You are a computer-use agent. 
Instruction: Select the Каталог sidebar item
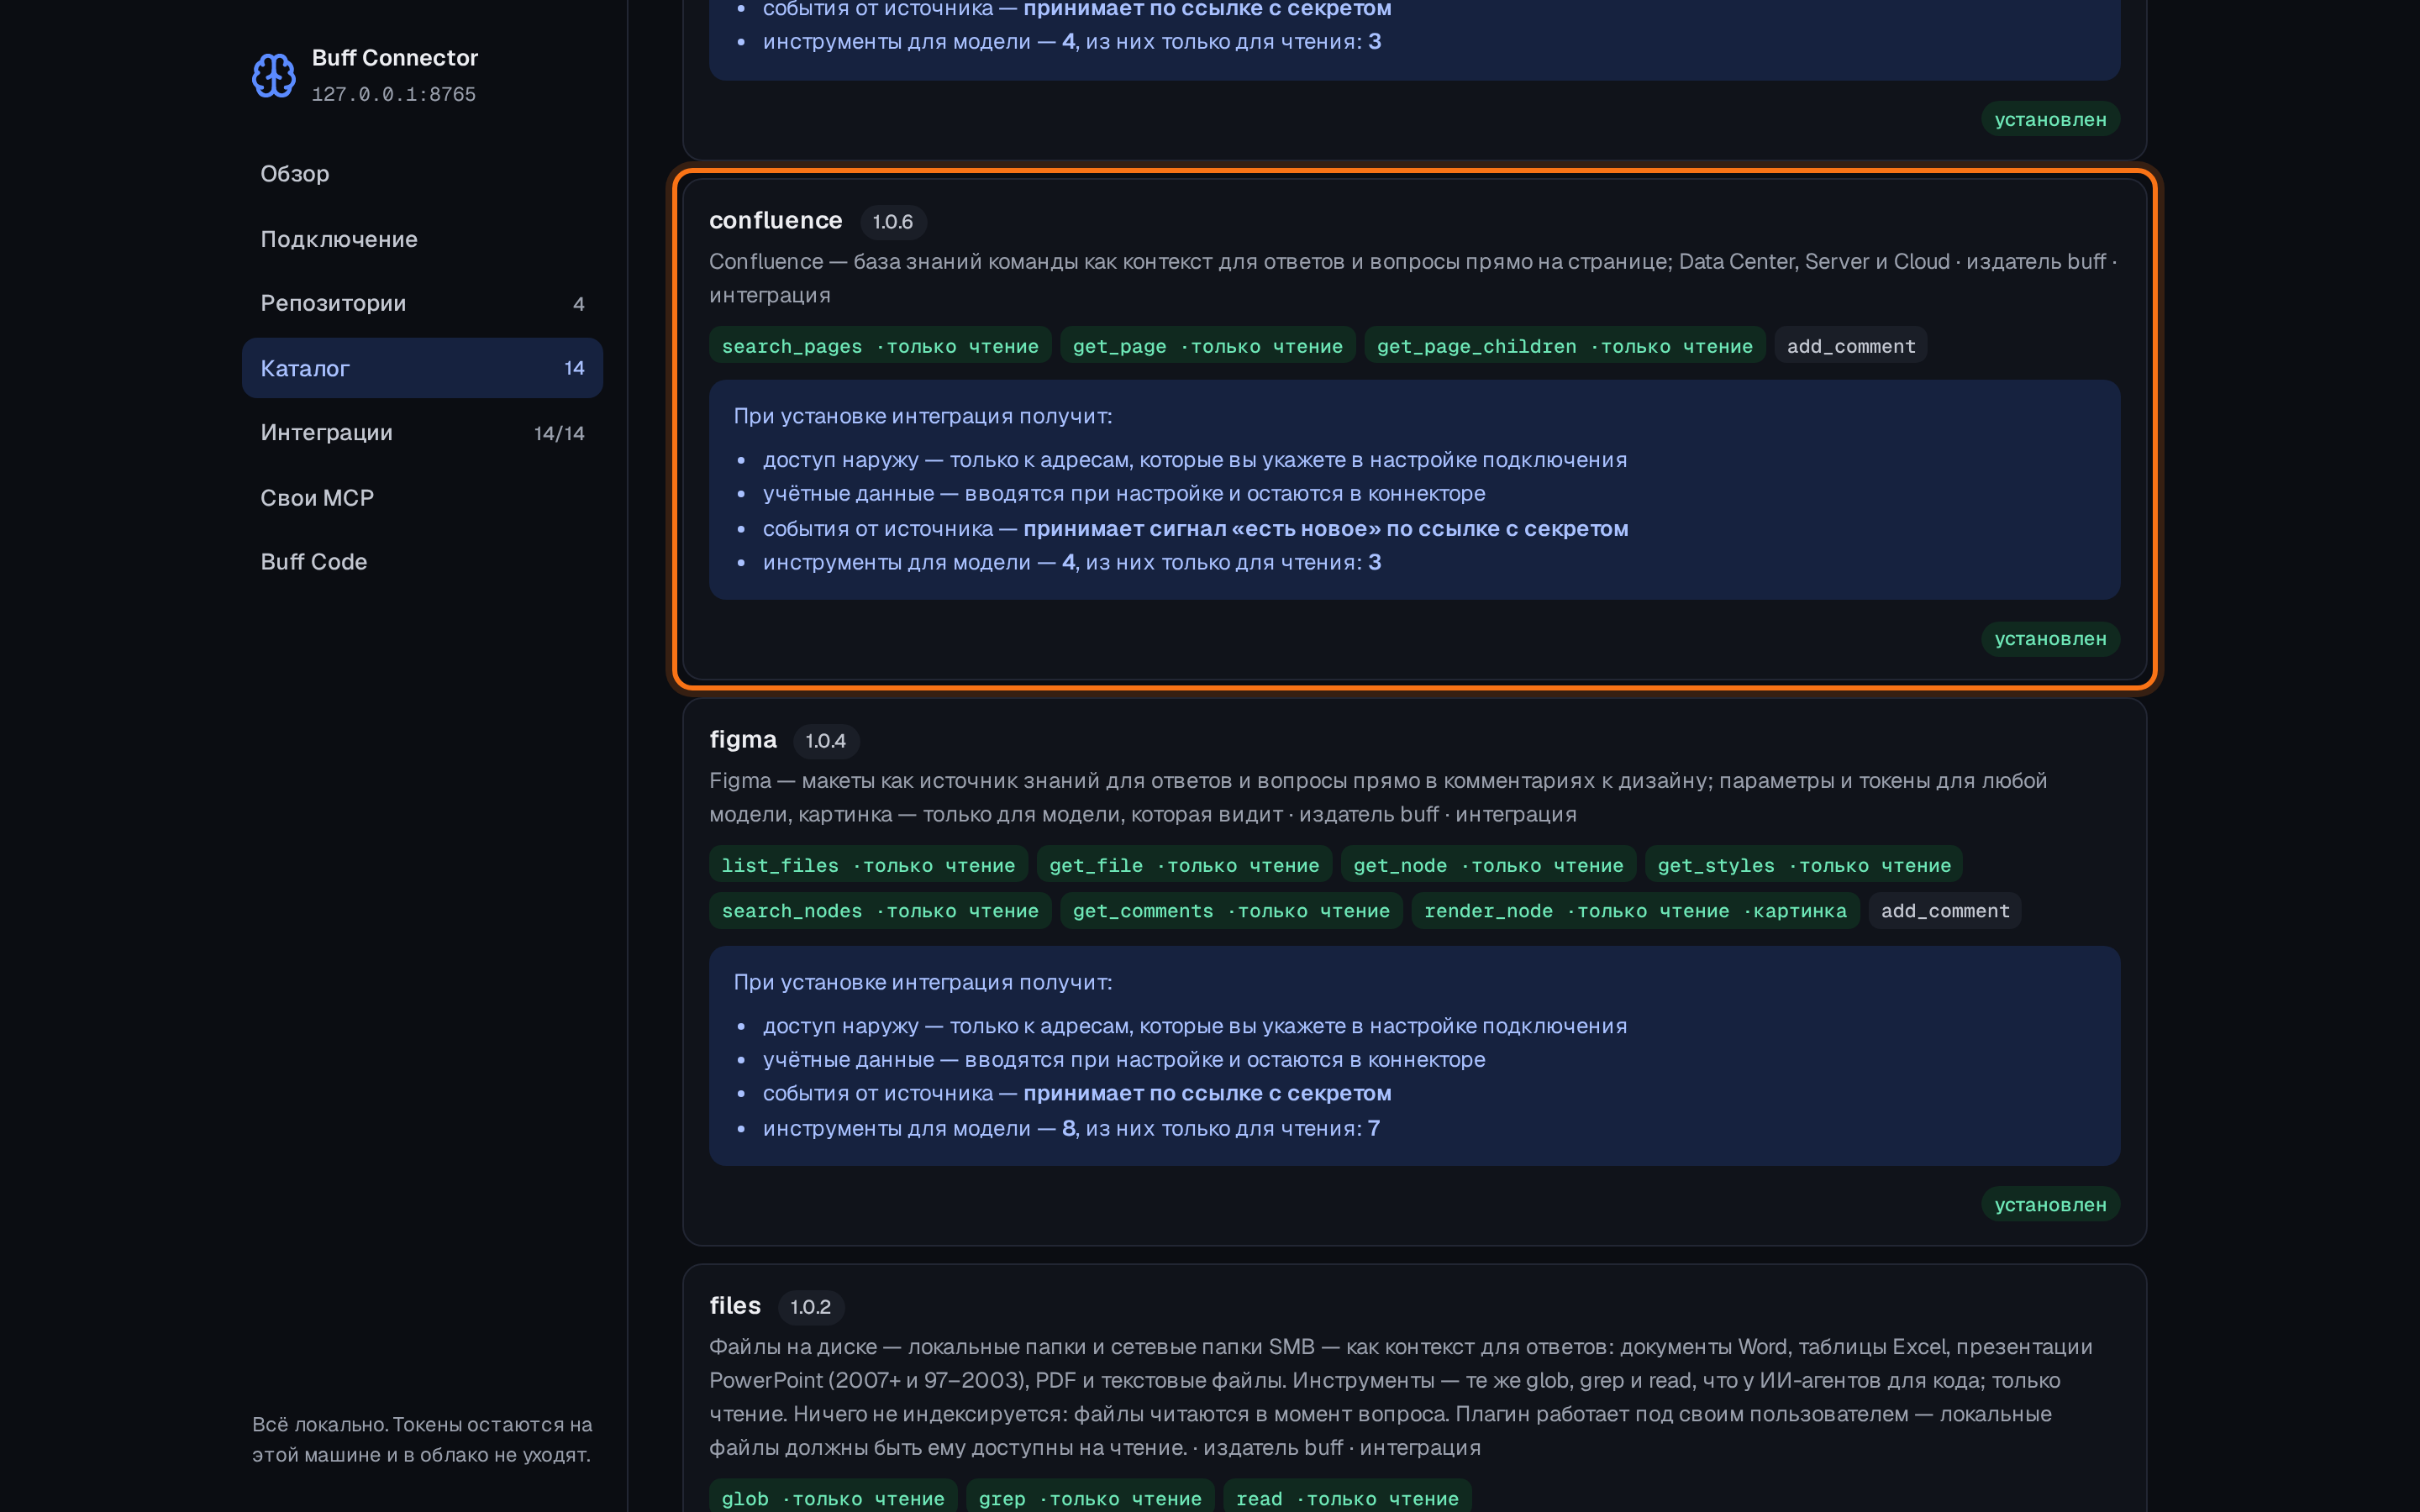point(422,368)
